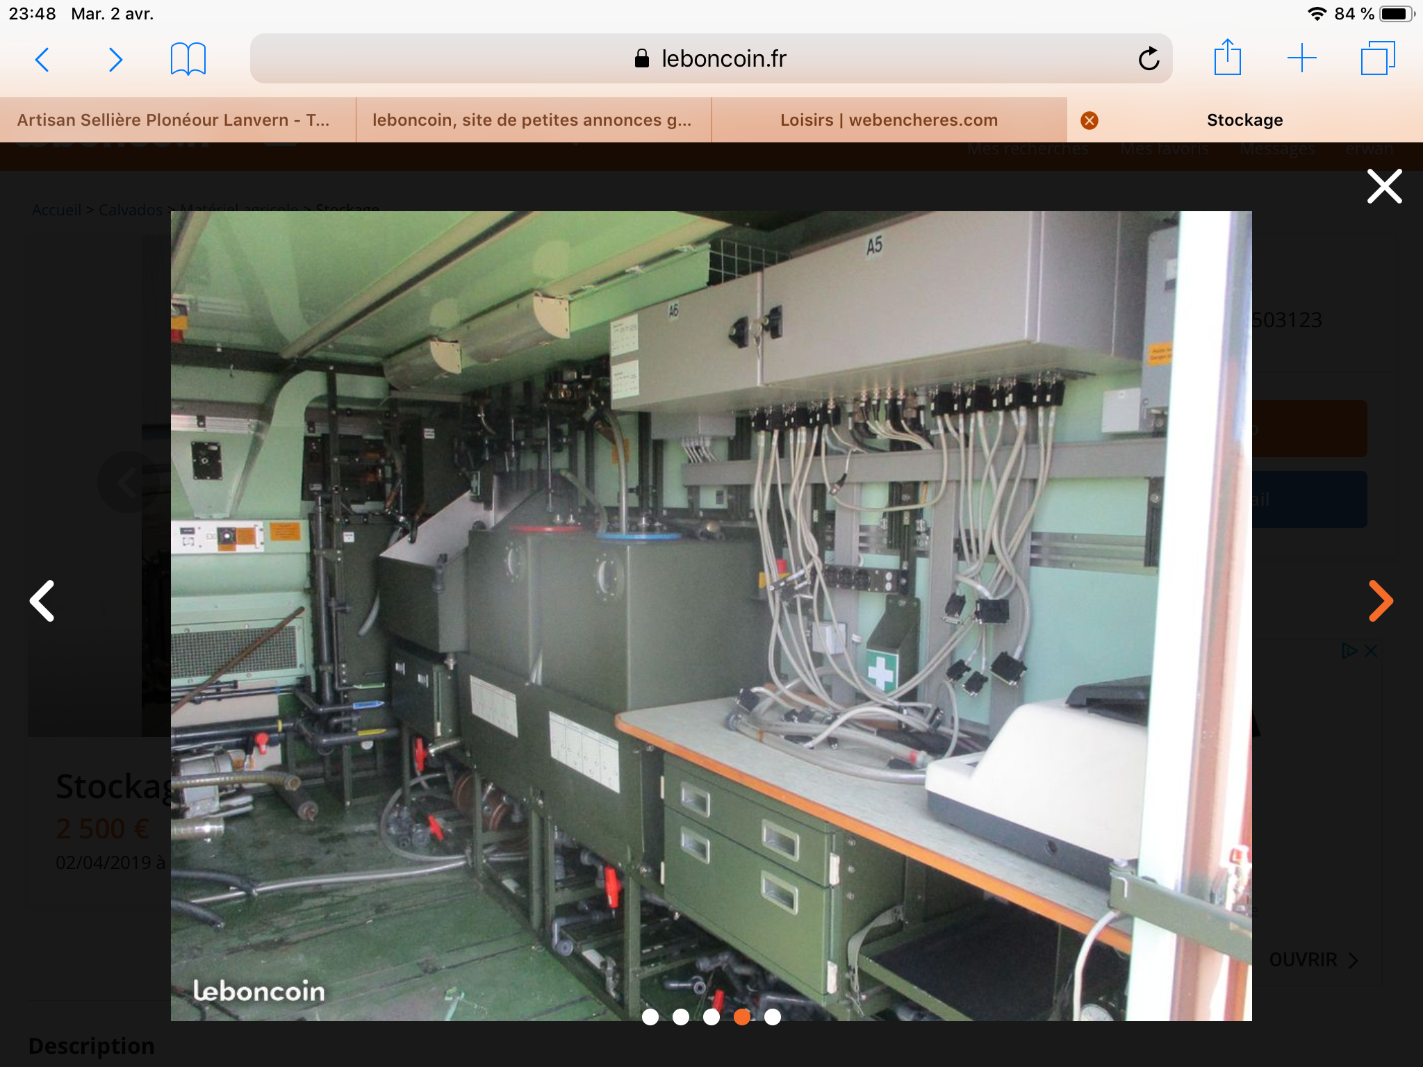Show previous photo with white left chevron
This screenshot has height=1067, width=1423.
(x=43, y=600)
